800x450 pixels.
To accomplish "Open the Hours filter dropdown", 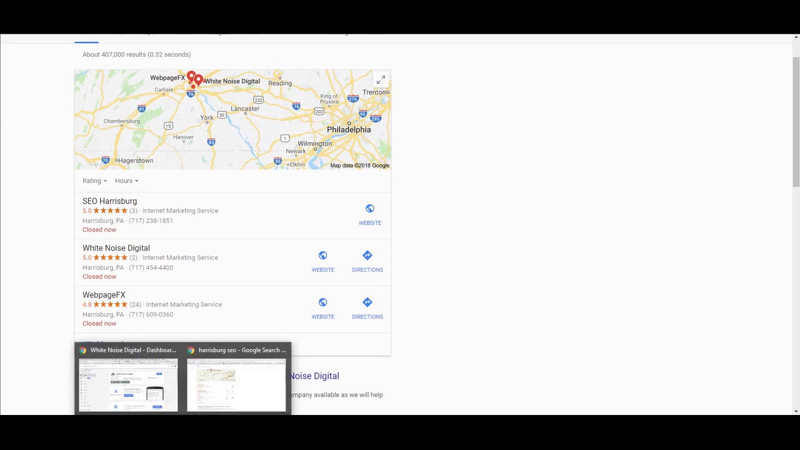I will [126, 181].
